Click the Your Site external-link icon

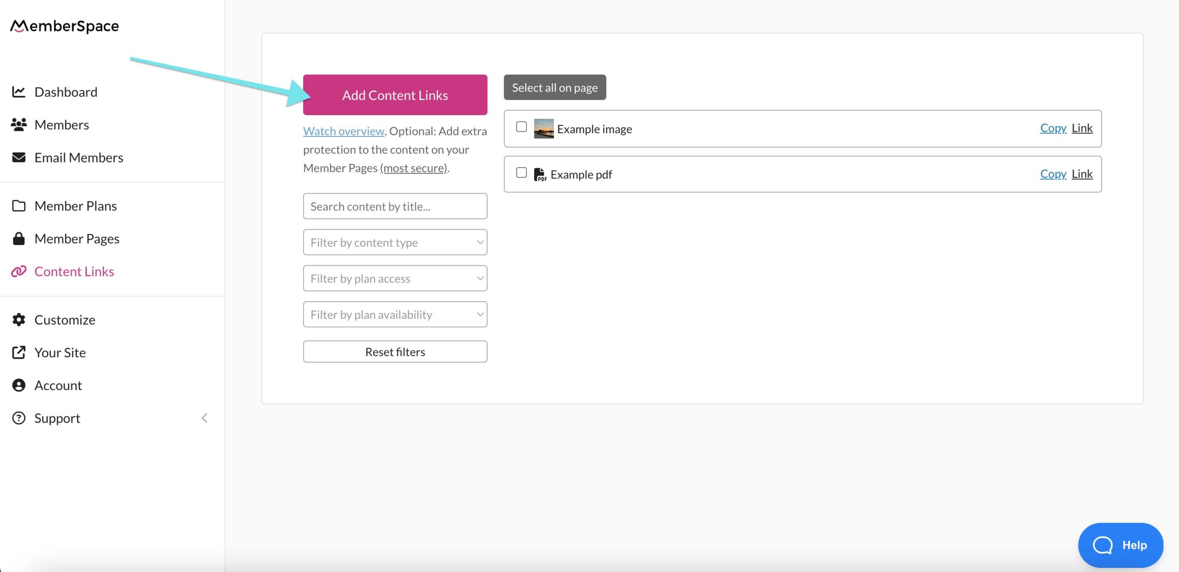pyautogui.click(x=18, y=352)
